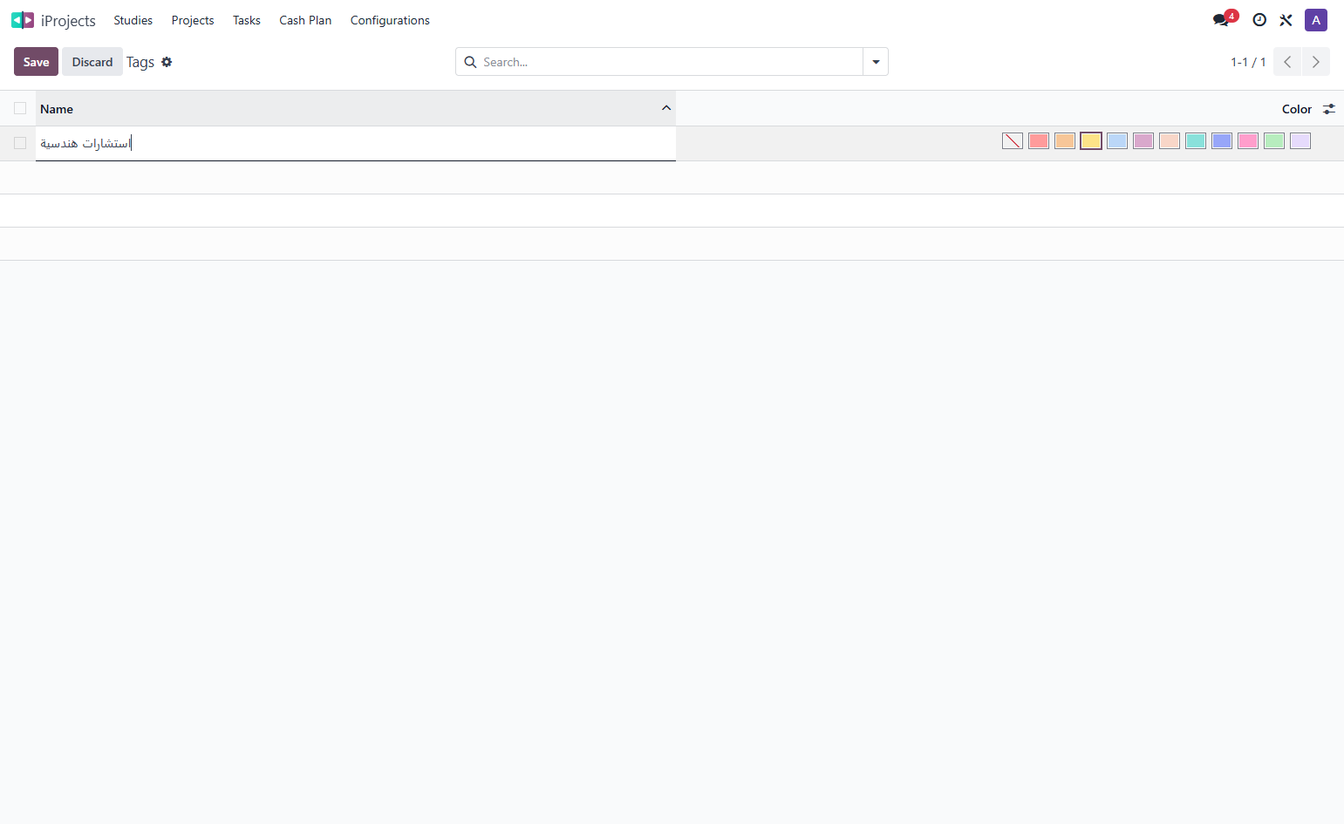Open the user avatar menu labeled A
Screen dimensions: 1344x824
coord(1315,20)
